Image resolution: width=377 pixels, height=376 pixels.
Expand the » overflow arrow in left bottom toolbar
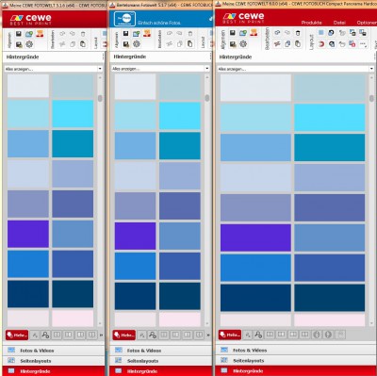pos(101,335)
